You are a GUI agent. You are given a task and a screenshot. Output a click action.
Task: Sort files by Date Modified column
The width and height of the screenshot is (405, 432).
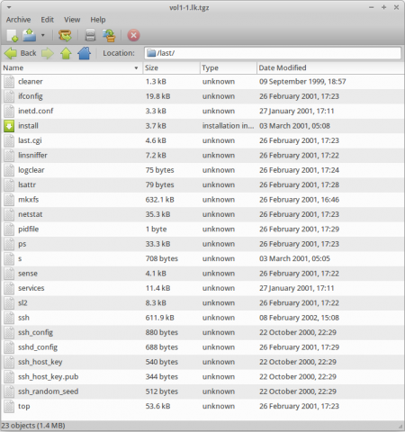(330, 68)
